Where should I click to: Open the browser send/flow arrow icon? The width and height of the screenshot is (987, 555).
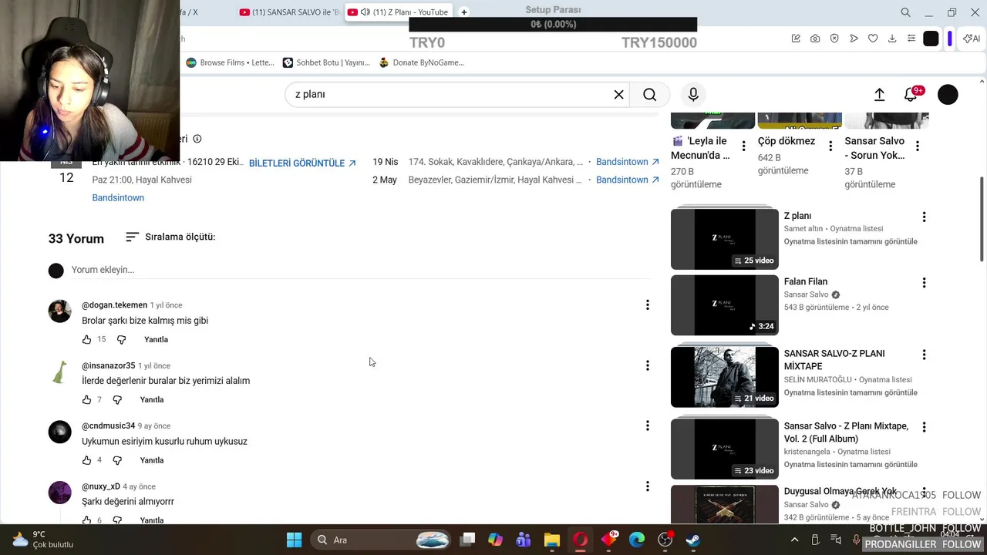click(854, 39)
